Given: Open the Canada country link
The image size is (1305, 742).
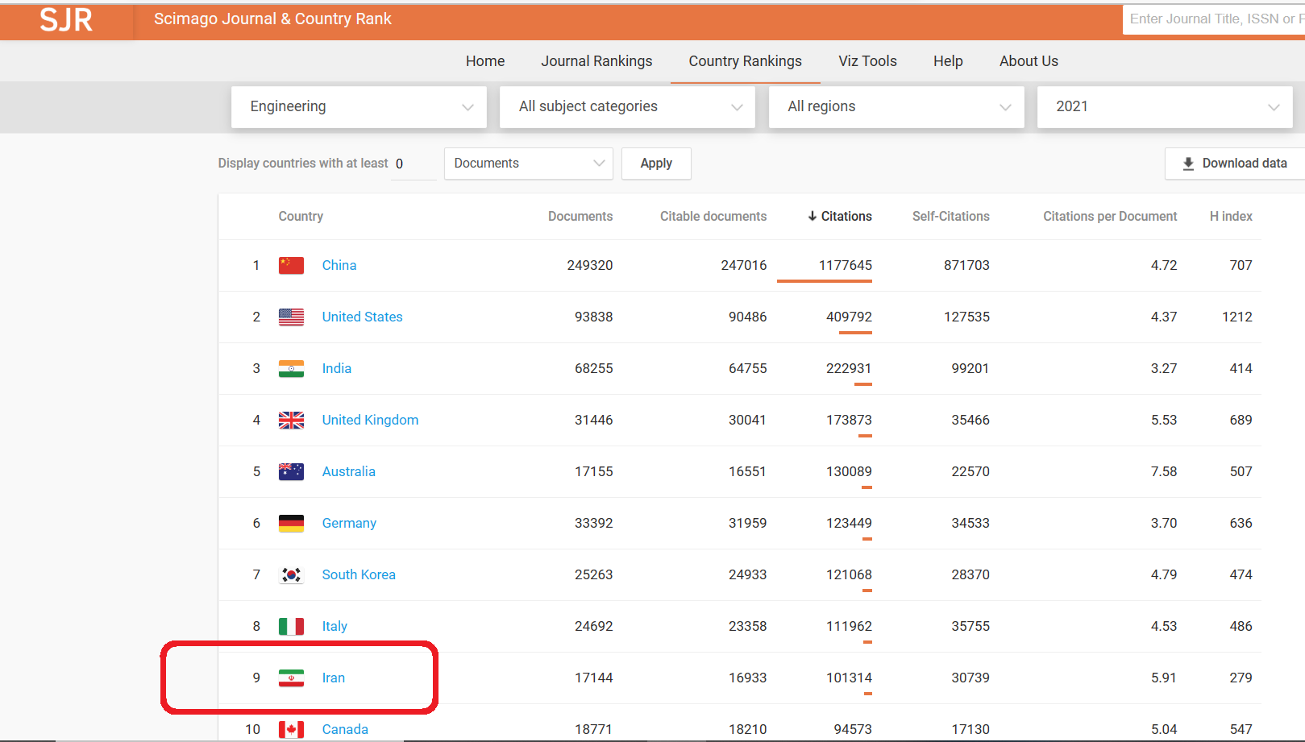Looking at the screenshot, I should pos(345,729).
